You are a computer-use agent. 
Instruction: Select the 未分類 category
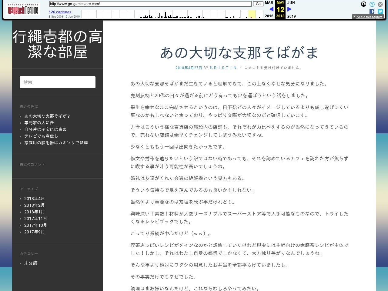click(x=31, y=263)
